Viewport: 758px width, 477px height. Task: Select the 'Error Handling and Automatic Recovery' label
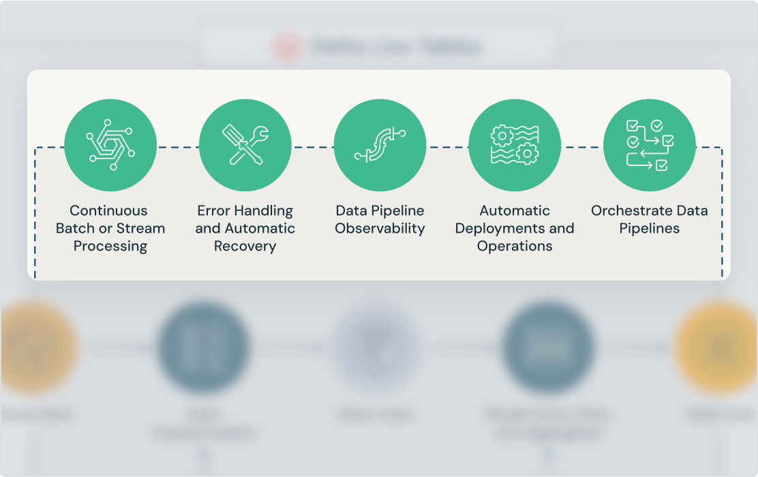(x=245, y=229)
